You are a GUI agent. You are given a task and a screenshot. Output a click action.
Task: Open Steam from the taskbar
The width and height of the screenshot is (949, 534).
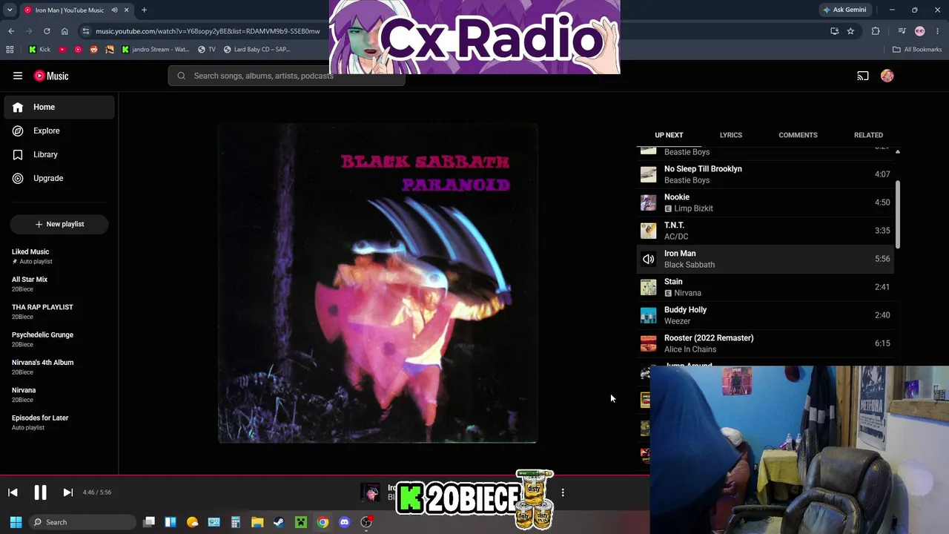(279, 522)
